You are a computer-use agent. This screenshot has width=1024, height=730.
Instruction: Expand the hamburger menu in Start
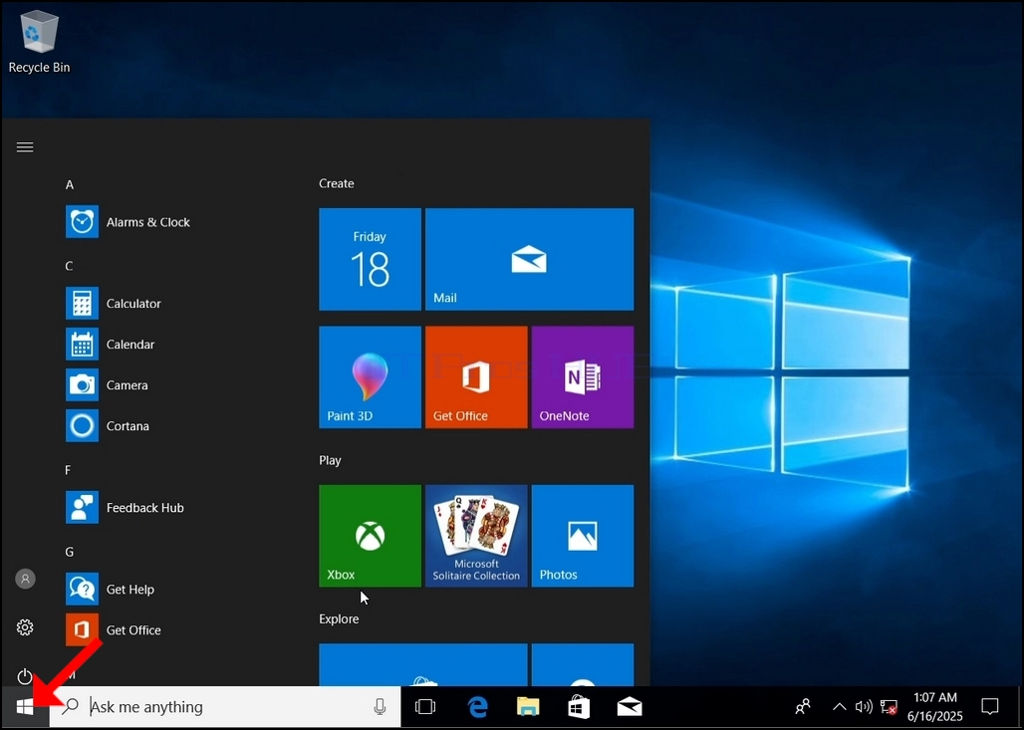(25, 147)
